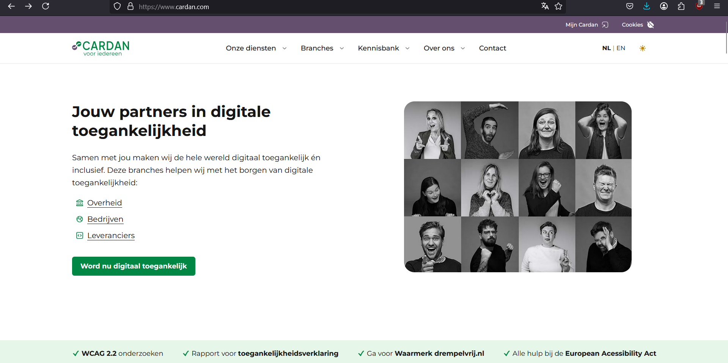Follow the Overheid link
The image size is (728, 363).
pyautogui.click(x=104, y=203)
